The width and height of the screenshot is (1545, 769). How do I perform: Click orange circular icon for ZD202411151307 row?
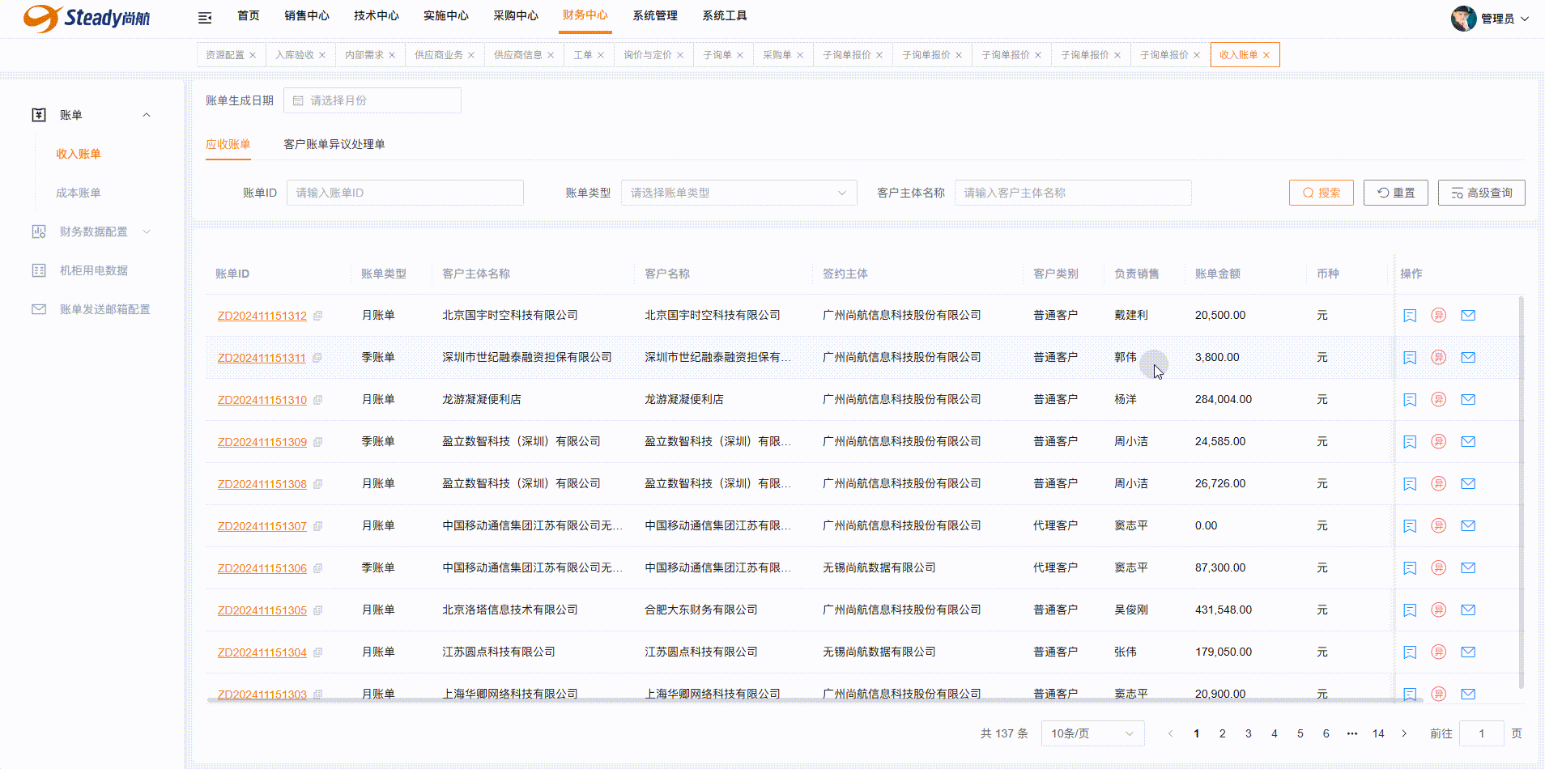pyautogui.click(x=1439, y=526)
